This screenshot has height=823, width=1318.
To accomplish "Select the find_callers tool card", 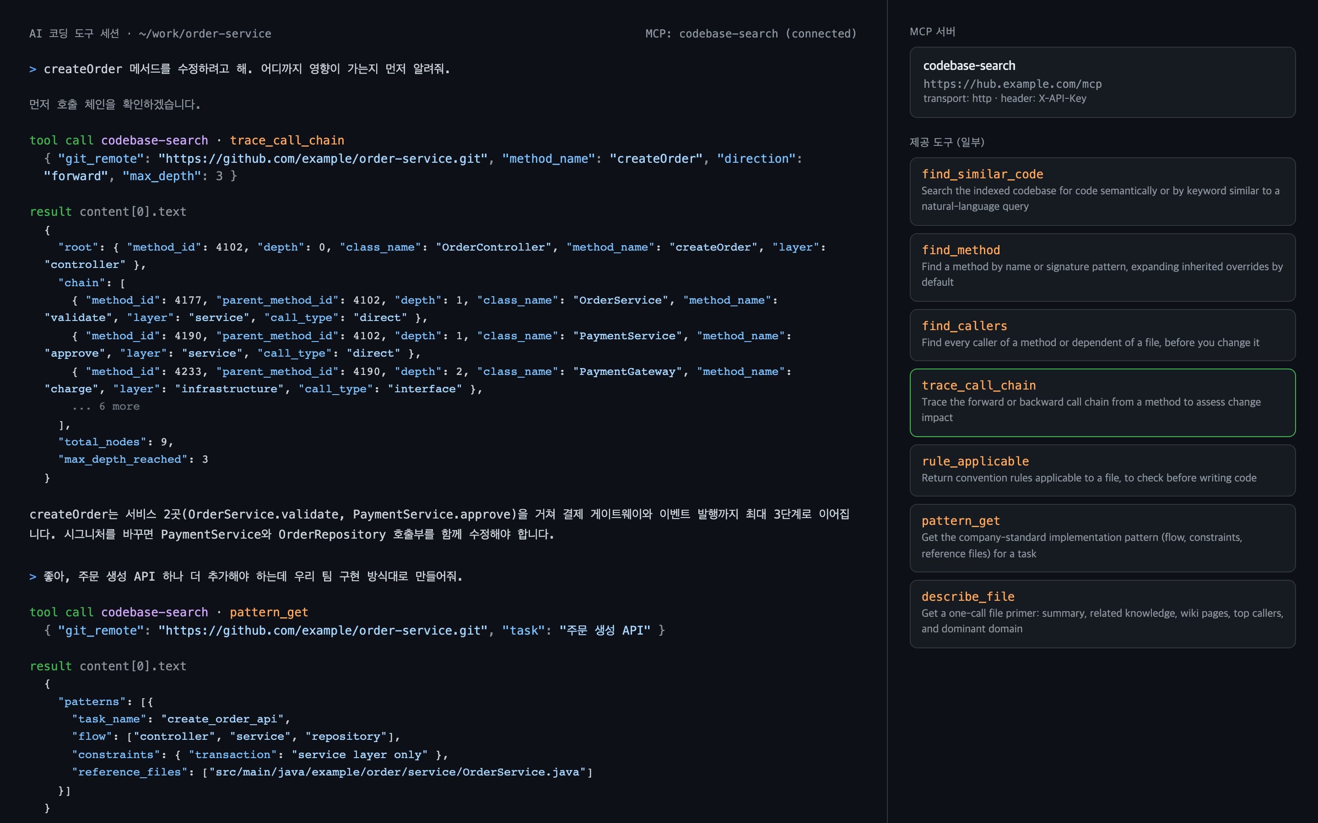I will [x=1102, y=335].
